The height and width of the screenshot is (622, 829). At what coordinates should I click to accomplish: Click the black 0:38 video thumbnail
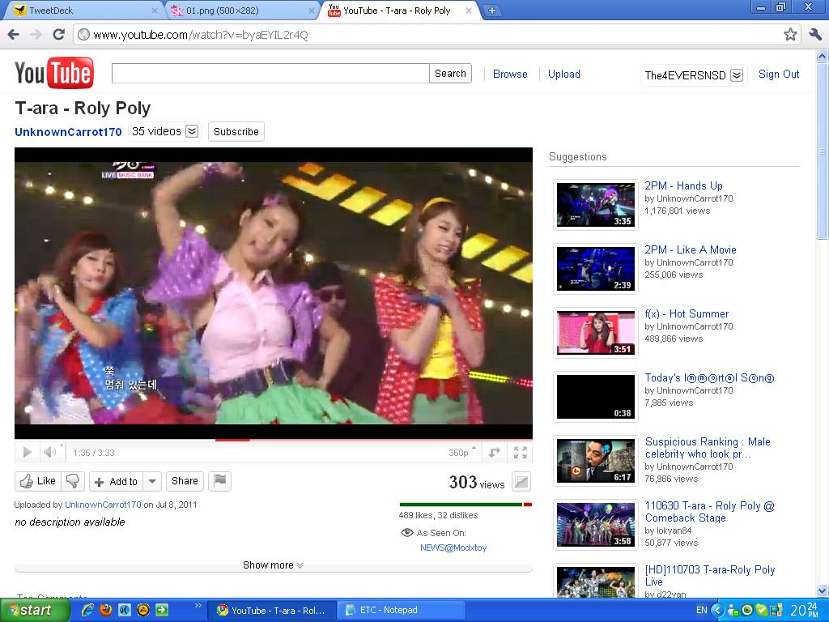click(x=595, y=397)
